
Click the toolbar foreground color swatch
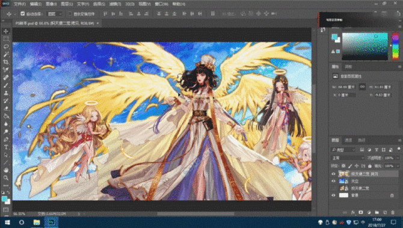pos(4,199)
